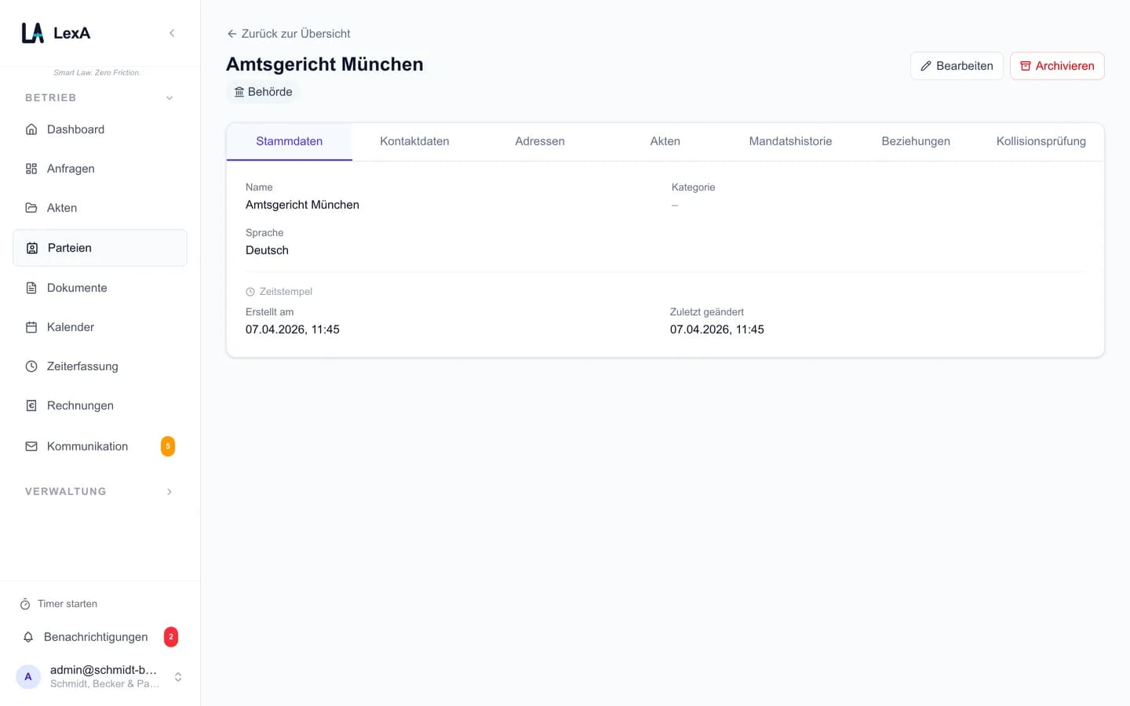
Task: Click the Timer starten stopwatch icon
Action: click(x=25, y=604)
